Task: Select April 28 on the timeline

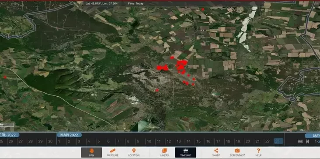Action: [31, 141]
